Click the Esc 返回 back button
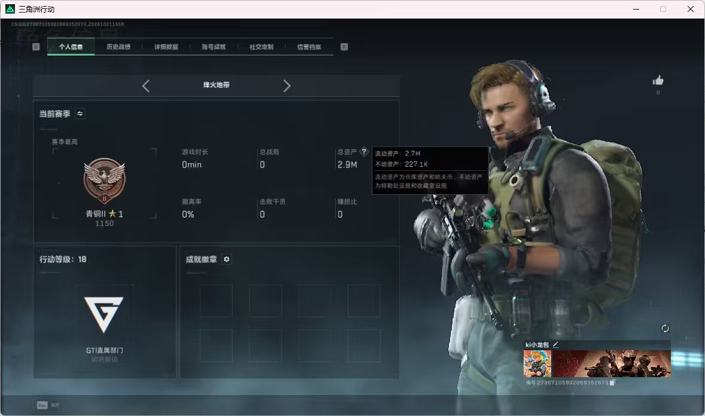The height and width of the screenshot is (416, 705). tap(48, 405)
